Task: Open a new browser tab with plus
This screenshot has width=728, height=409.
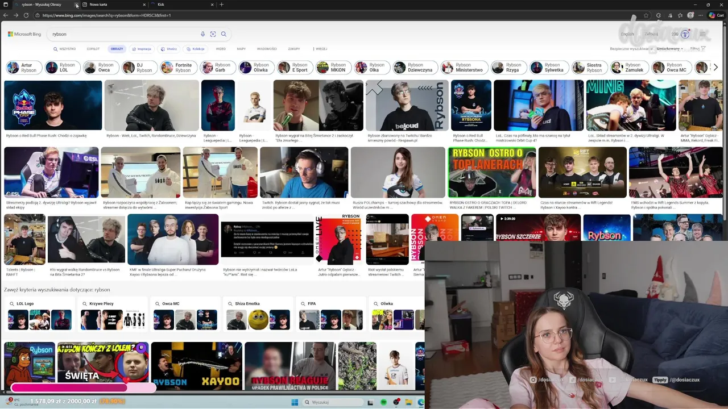Action: click(221, 5)
